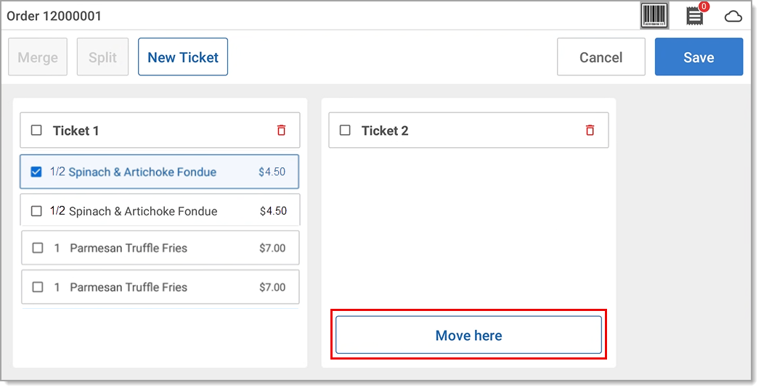Screen dimensions: 761x390
Task: Click the Merge button
Action: [x=38, y=57]
